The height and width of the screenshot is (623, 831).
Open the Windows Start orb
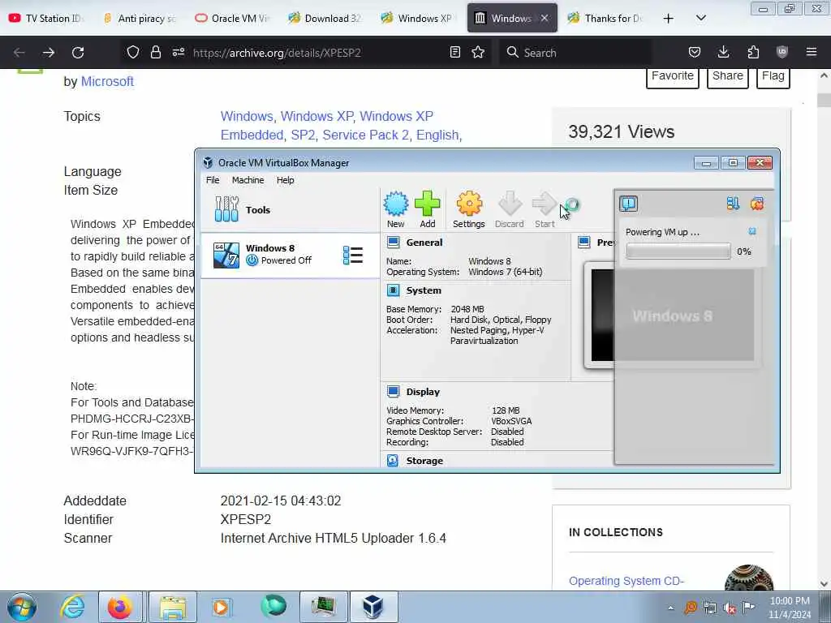point(22,607)
